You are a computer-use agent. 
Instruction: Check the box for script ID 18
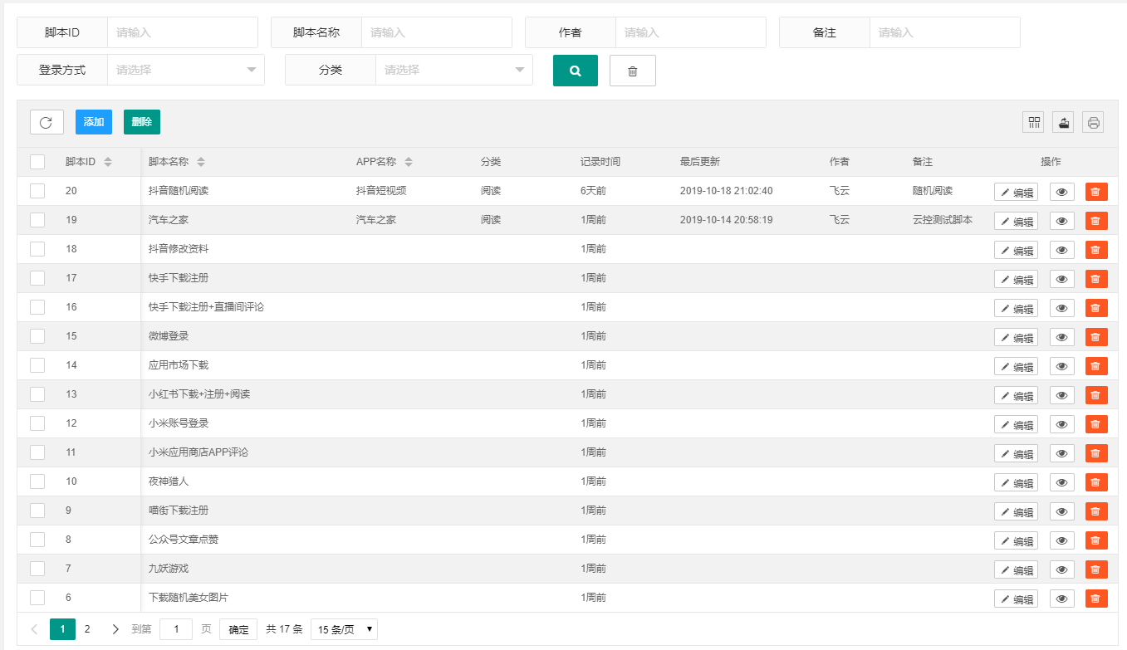click(37, 249)
